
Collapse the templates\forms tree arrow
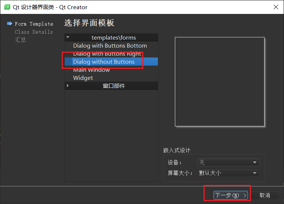[68, 37]
